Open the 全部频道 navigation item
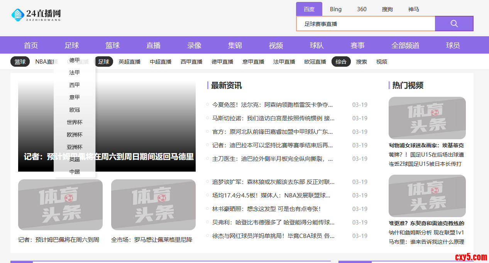This screenshot has height=263, width=489. point(405,45)
